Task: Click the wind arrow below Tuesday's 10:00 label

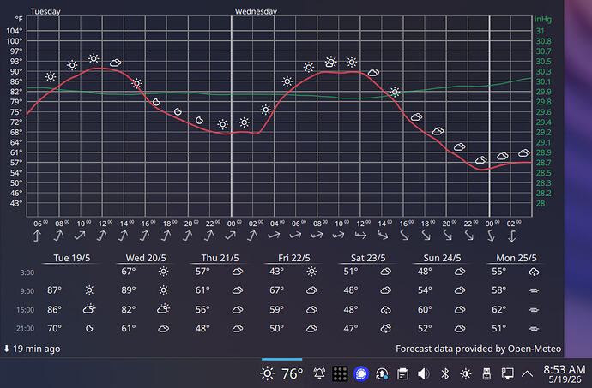Action: [80, 236]
